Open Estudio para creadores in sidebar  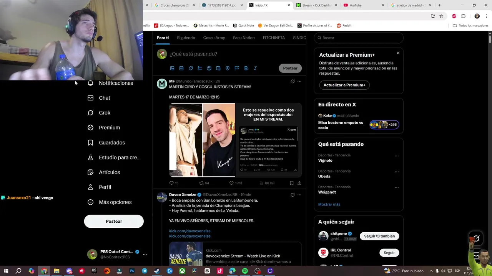(x=114, y=157)
